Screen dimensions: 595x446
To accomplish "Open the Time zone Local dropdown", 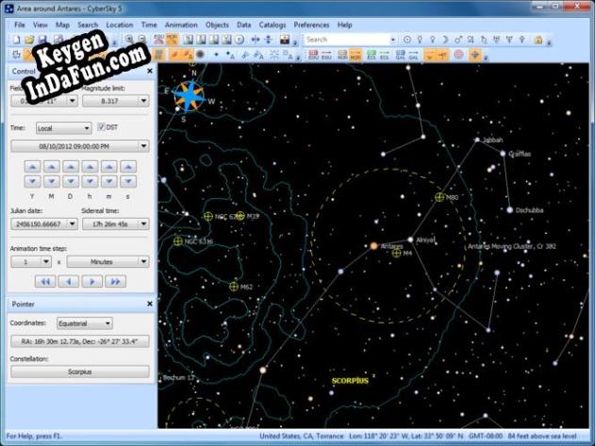I will [x=64, y=128].
